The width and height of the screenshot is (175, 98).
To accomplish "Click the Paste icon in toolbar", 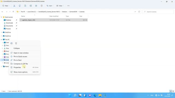I will [x=25, y=6].
